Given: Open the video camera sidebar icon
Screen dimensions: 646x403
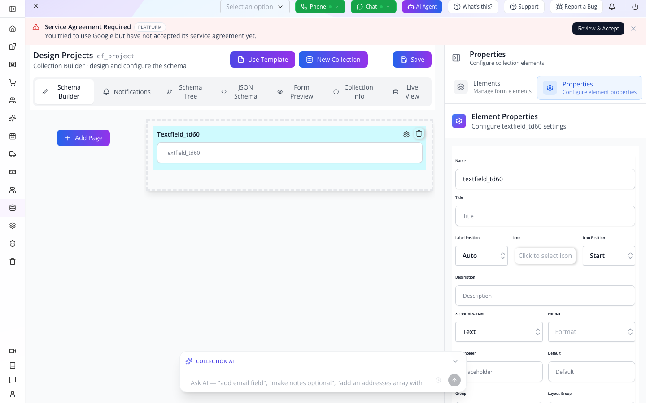Looking at the screenshot, I should tap(13, 351).
